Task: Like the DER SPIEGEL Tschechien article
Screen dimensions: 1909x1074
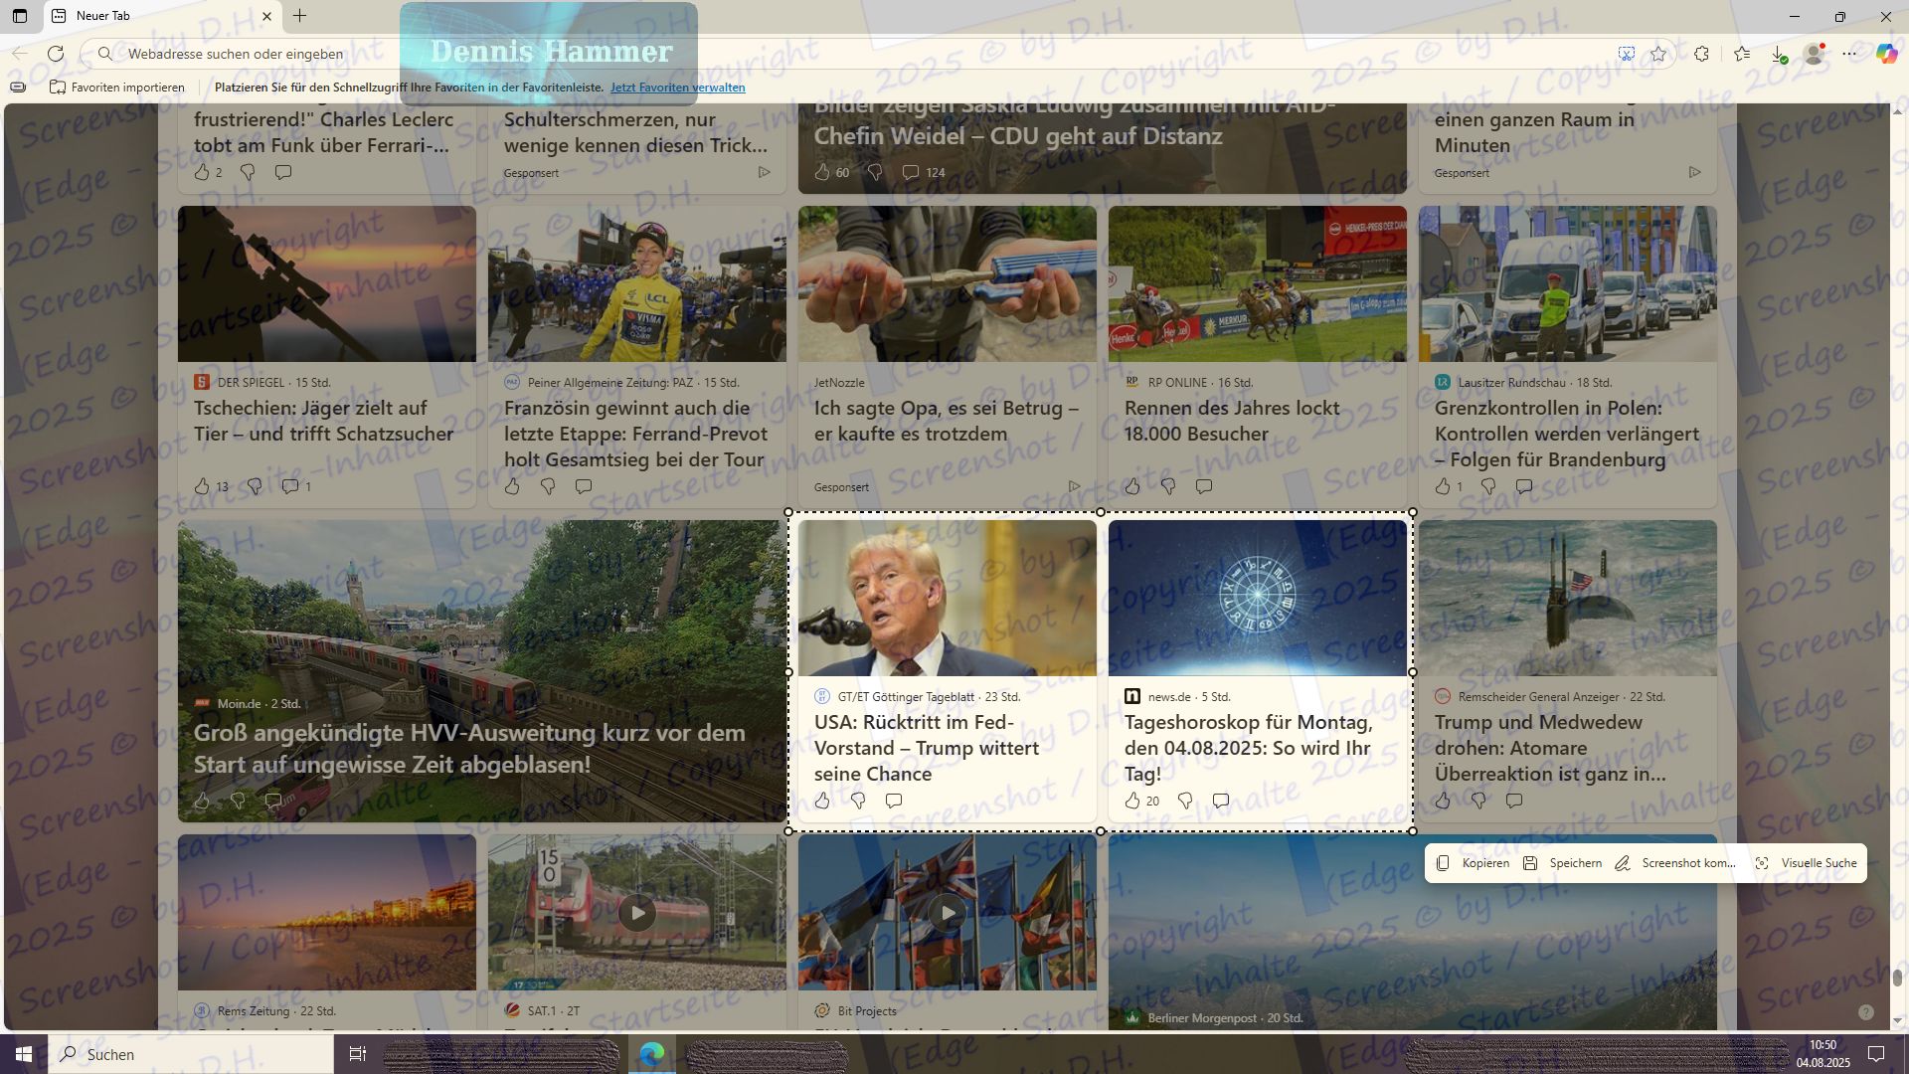Action: pos(202,486)
